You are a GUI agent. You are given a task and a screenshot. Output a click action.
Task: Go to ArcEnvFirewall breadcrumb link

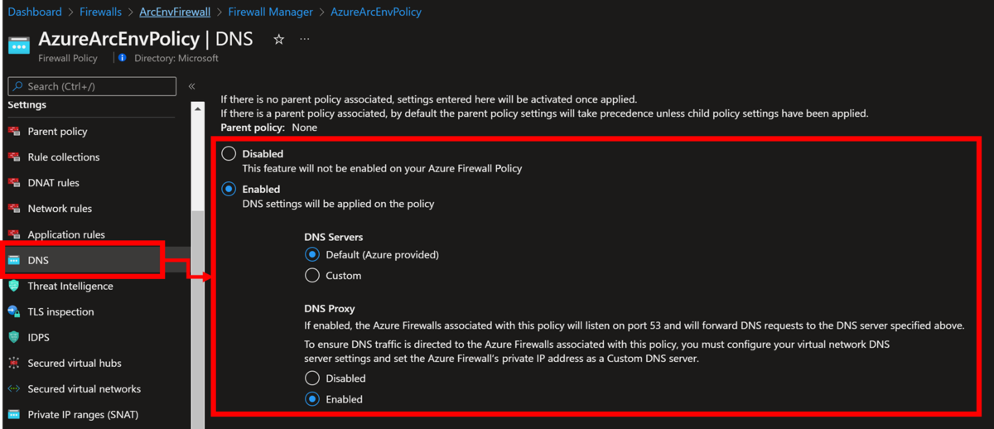[175, 12]
